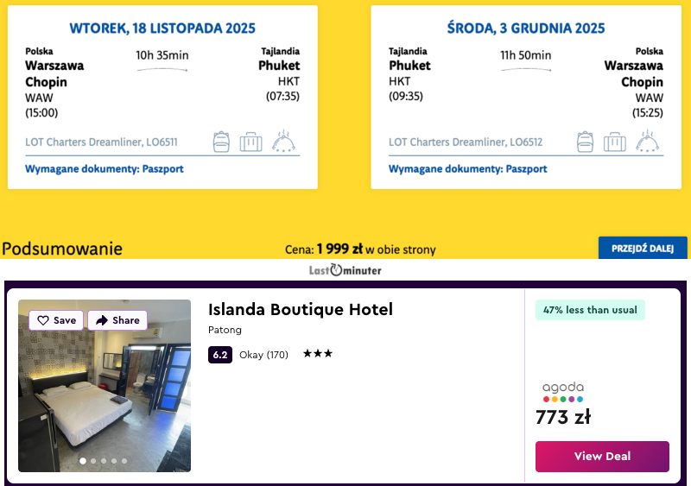Screen dimensions: 691x486
Task: Share the Islanda Boutique Hotel listing
Action: click(x=117, y=320)
